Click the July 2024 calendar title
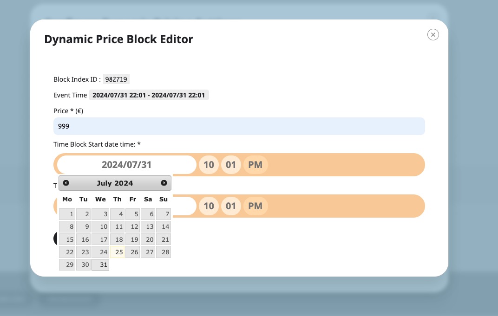The width and height of the screenshot is (498, 316). 115,183
